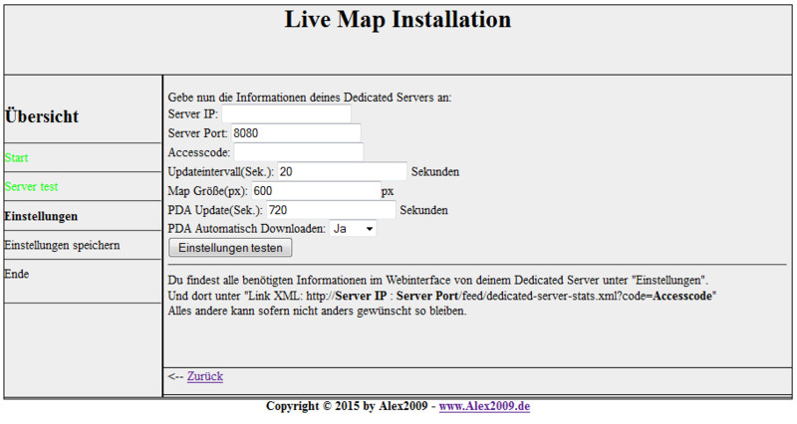Click into the Accesscode text box
Viewport: 797px width, 424px height.
click(299, 152)
